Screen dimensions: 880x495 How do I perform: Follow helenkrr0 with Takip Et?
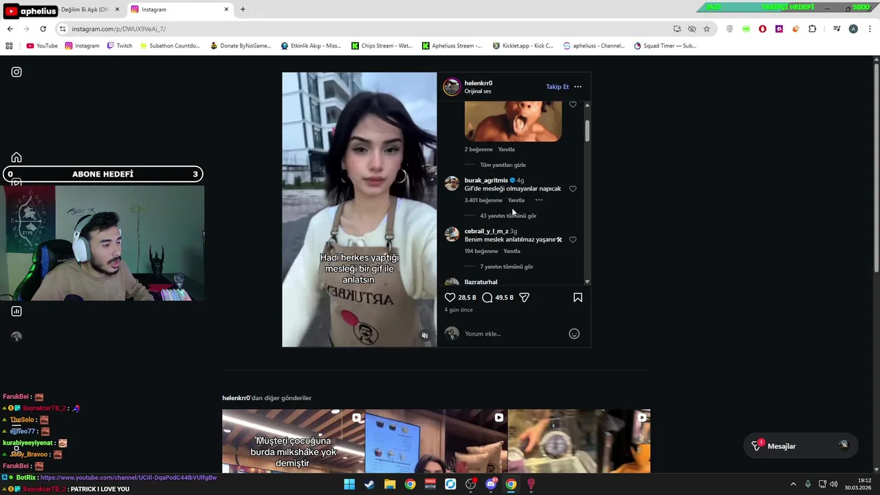coord(557,87)
